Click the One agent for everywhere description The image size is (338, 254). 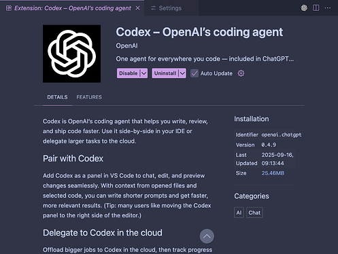click(x=205, y=59)
